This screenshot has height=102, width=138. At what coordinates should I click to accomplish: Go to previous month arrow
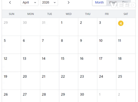click(x=10, y=3)
